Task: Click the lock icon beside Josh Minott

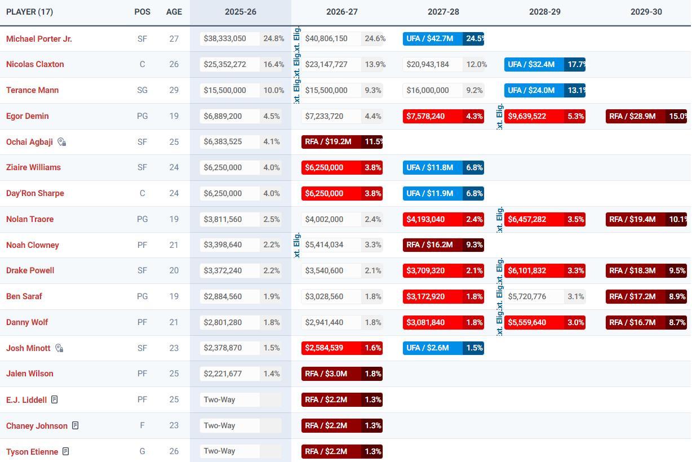Action: coord(59,348)
